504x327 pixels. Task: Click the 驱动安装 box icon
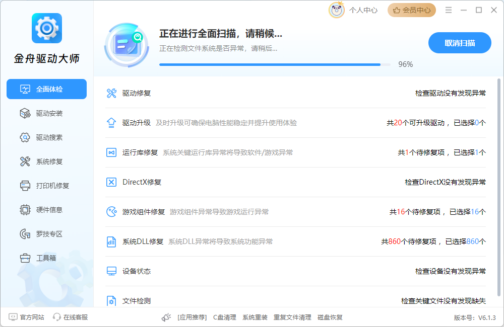pos(25,113)
